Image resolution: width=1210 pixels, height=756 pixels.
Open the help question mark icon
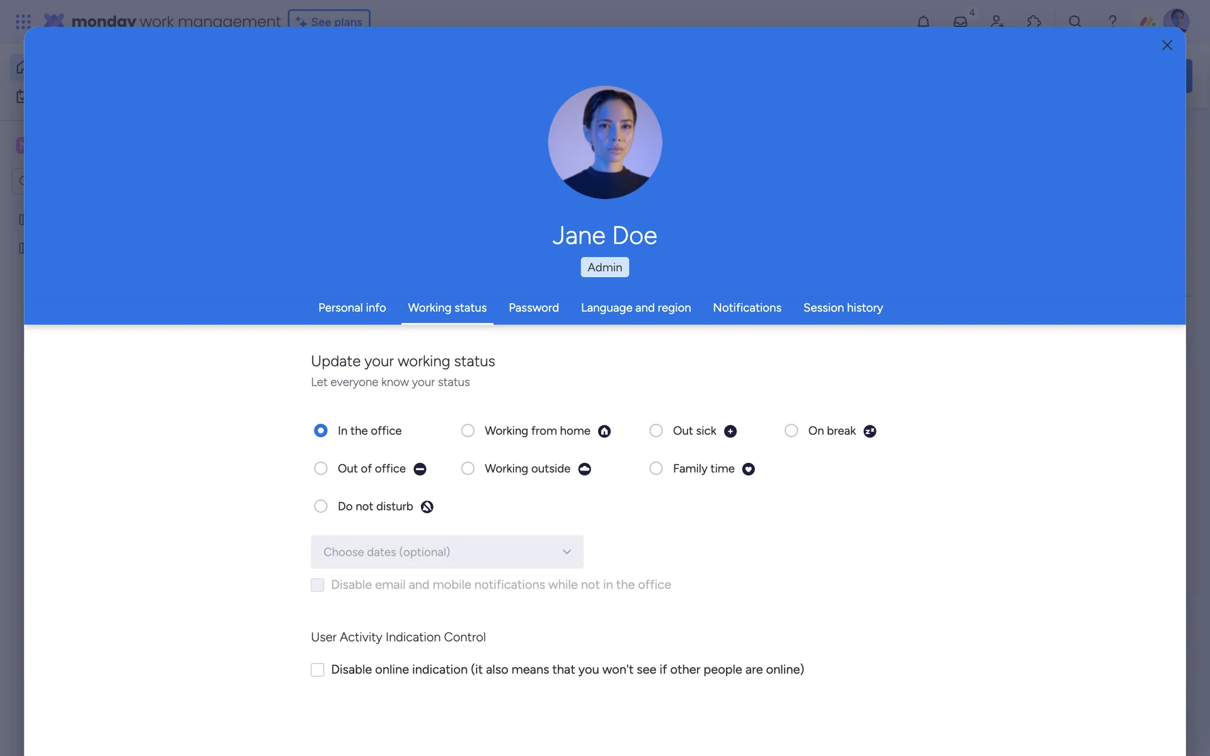1112,21
